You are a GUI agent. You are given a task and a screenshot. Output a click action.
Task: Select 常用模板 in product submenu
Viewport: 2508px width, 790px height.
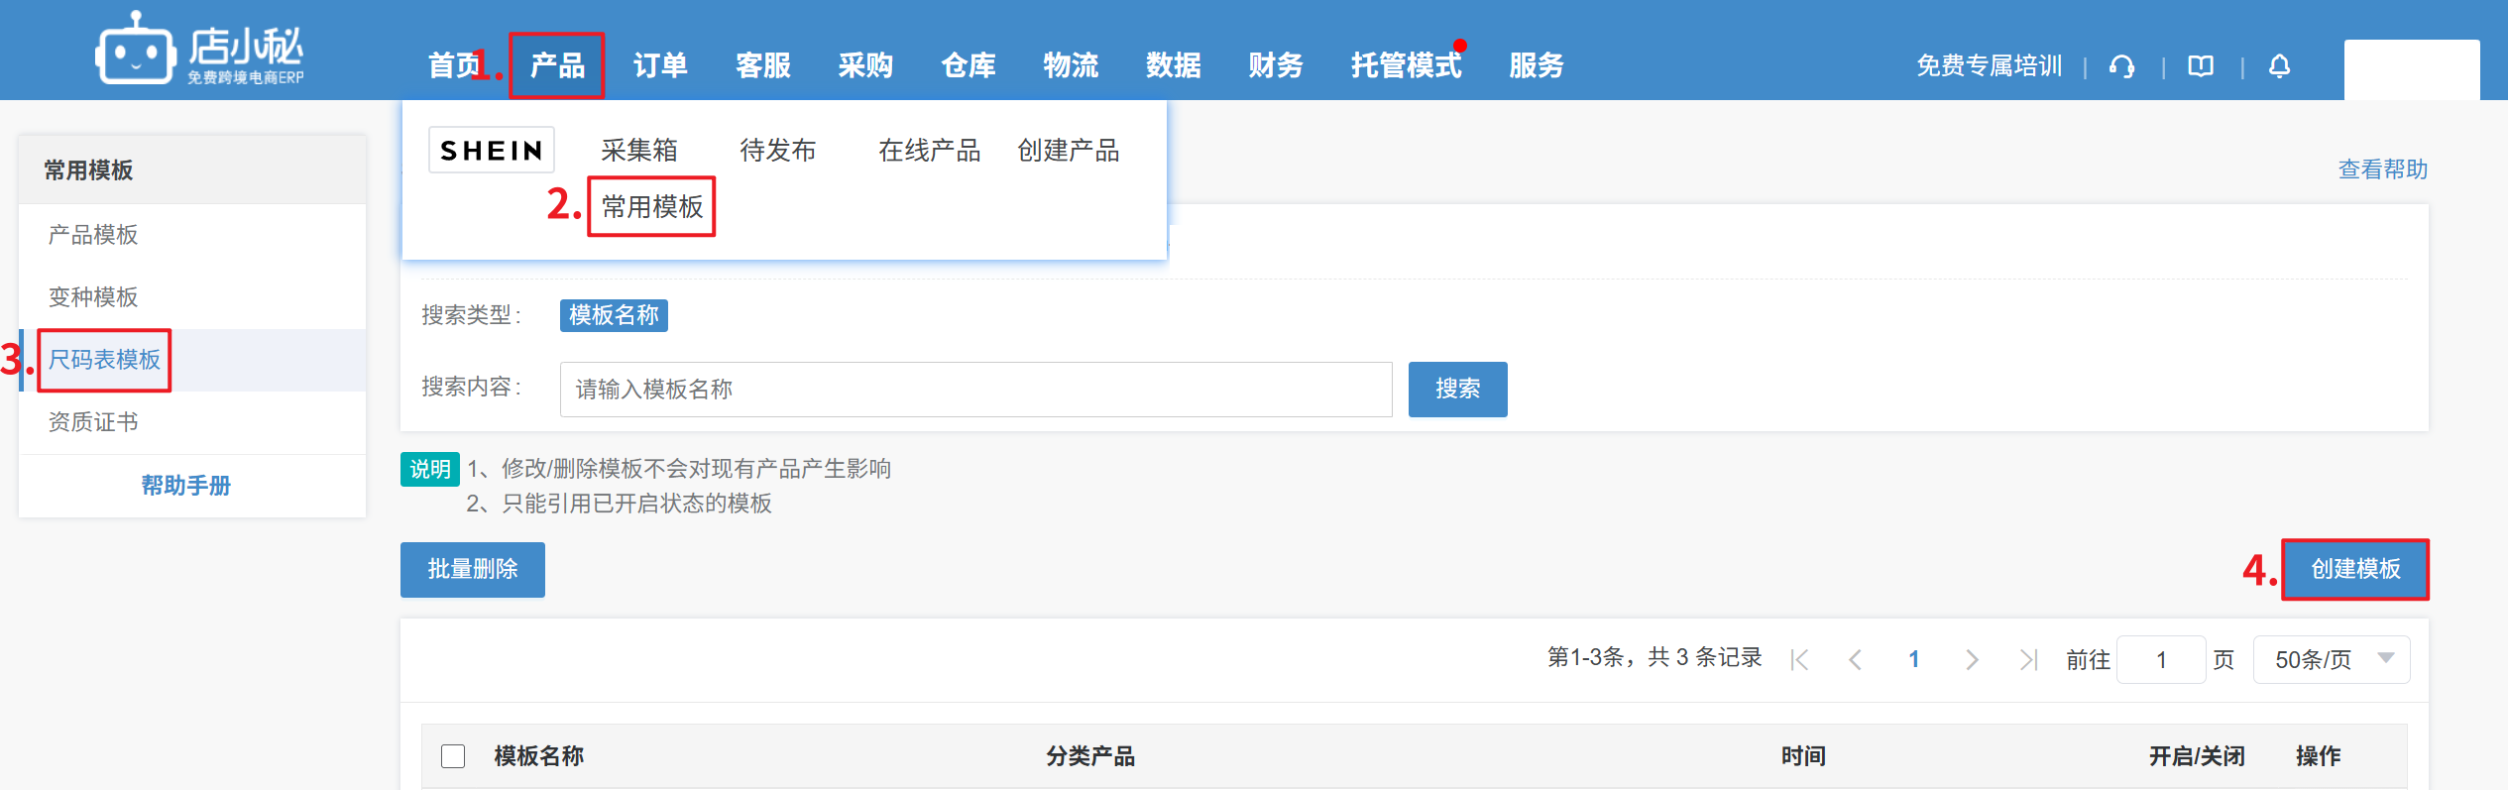[x=651, y=207]
